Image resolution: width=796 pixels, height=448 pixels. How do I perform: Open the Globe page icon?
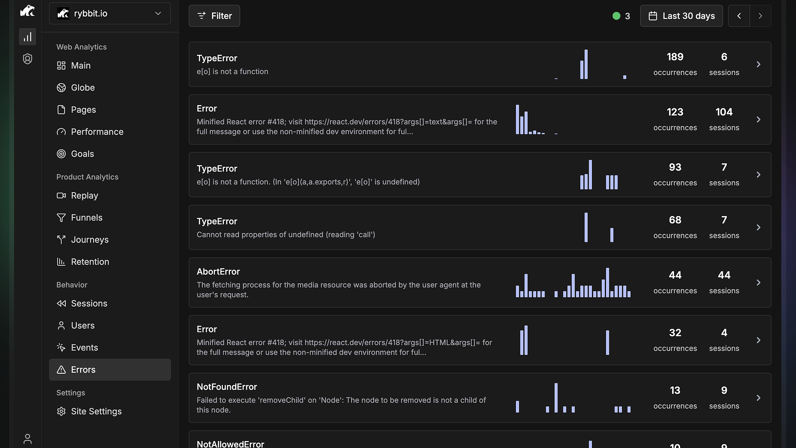pyautogui.click(x=61, y=88)
